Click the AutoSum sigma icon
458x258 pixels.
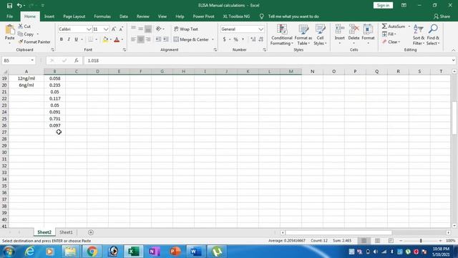[384, 27]
